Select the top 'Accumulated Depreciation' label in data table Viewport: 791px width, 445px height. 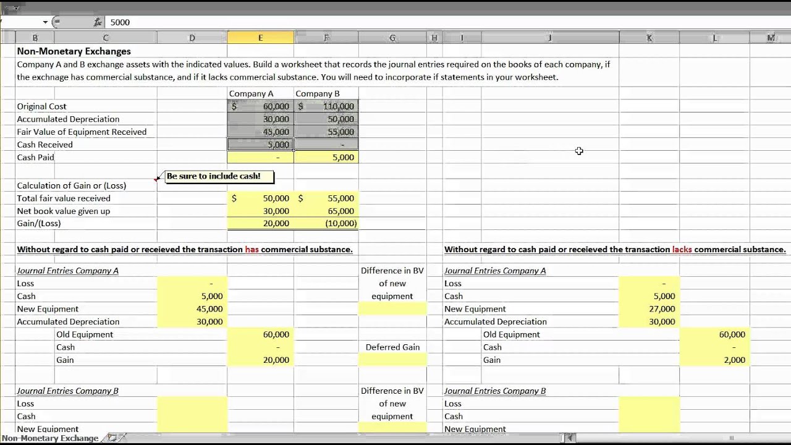(x=68, y=119)
